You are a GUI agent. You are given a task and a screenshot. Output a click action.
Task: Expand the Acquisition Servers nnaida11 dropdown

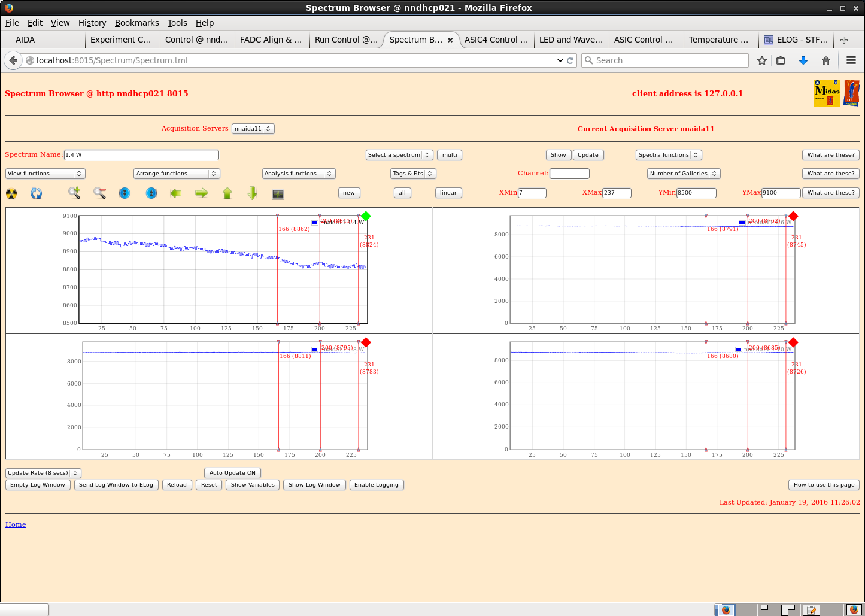(x=253, y=129)
